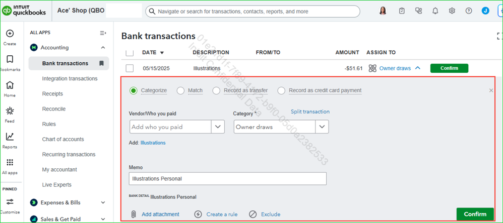Open the Category Owner draws dropdown

[322, 127]
